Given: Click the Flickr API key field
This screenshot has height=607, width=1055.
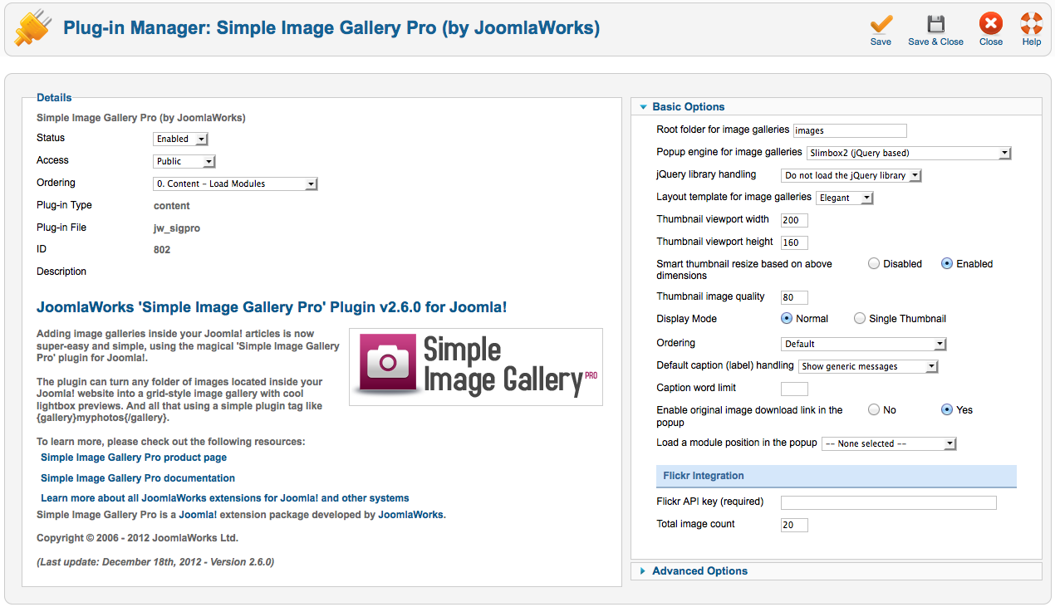Looking at the screenshot, I should click(888, 502).
